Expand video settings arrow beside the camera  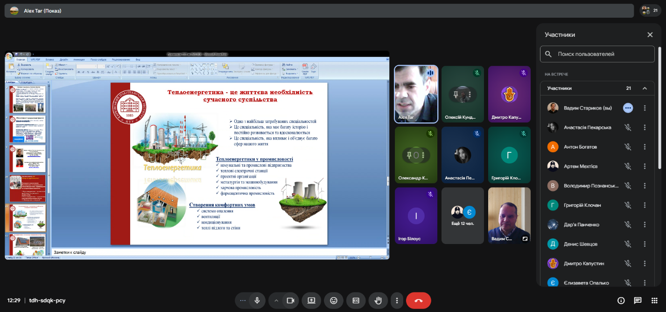tap(276, 300)
